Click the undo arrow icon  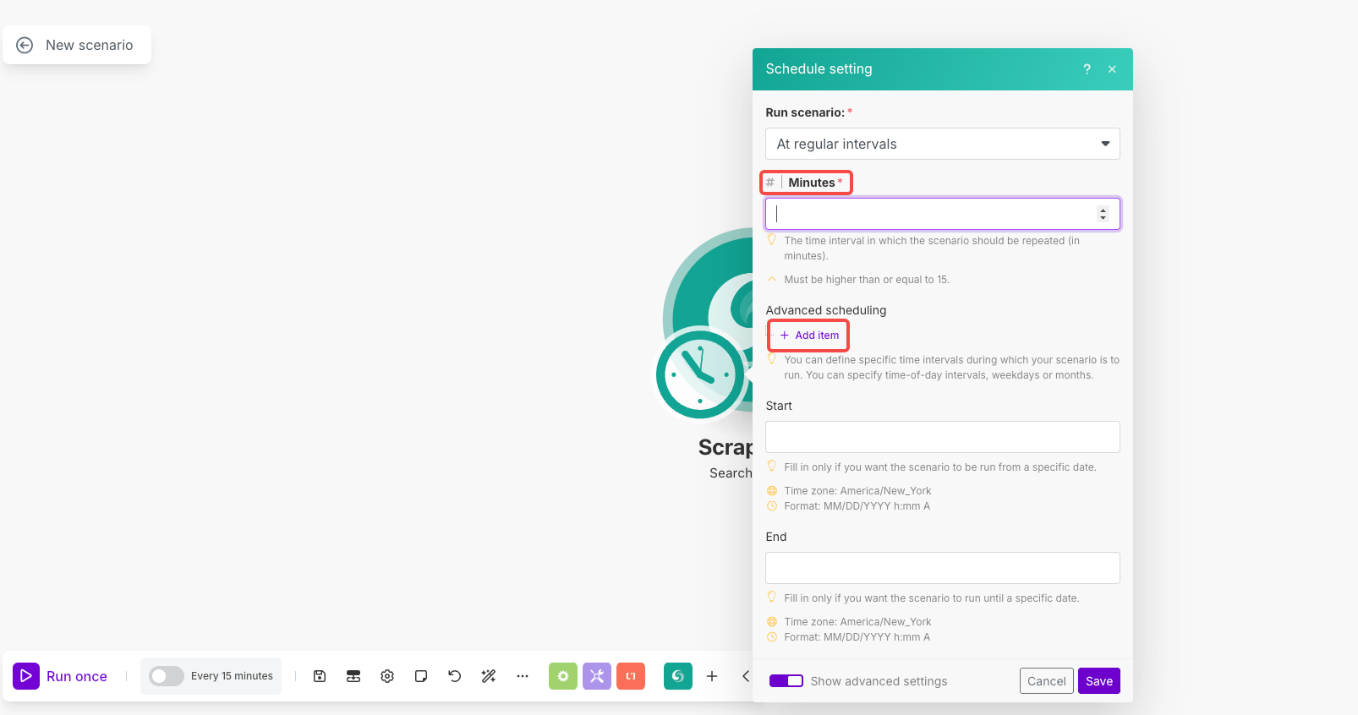pos(455,676)
